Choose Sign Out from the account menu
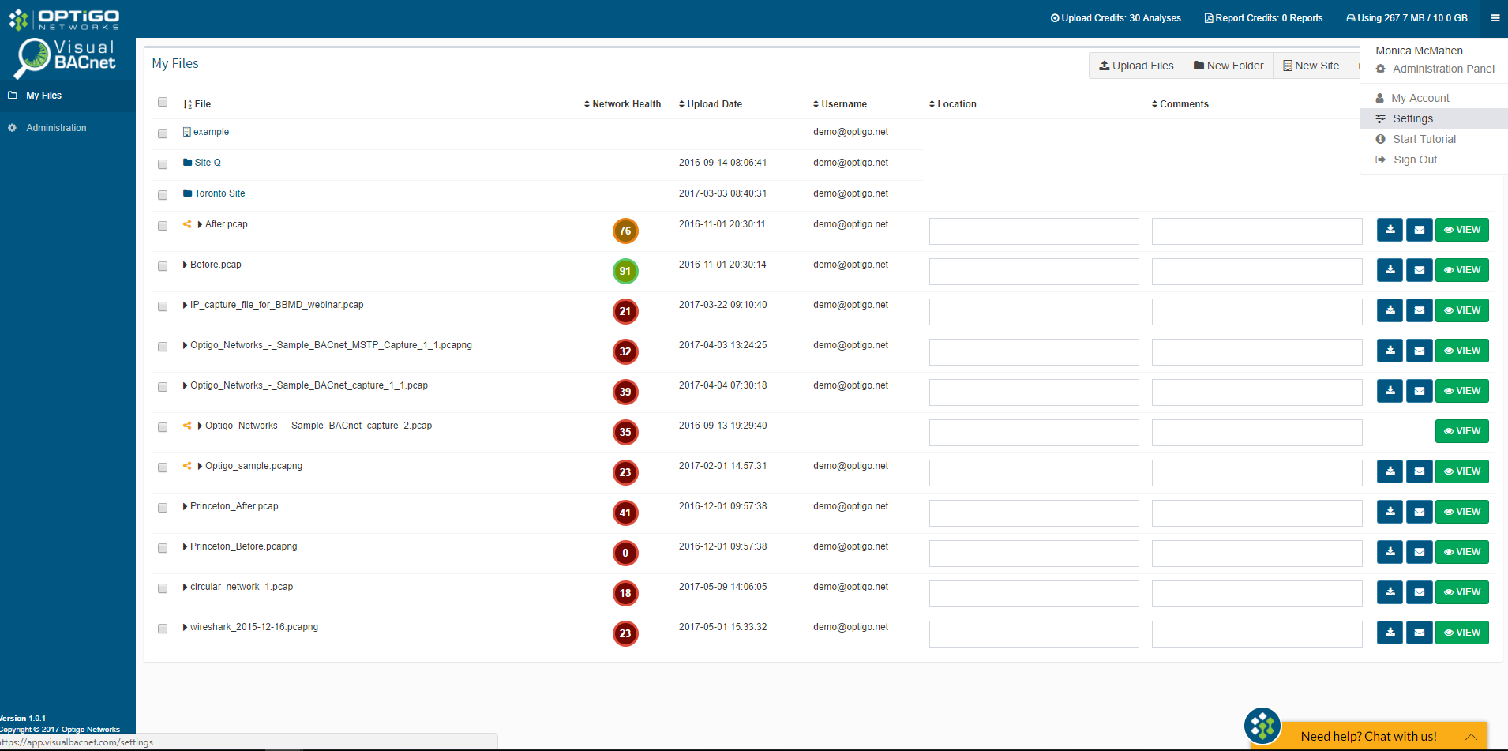Image resolution: width=1508 pixels, height=751 pixels. click(1415, 160)
